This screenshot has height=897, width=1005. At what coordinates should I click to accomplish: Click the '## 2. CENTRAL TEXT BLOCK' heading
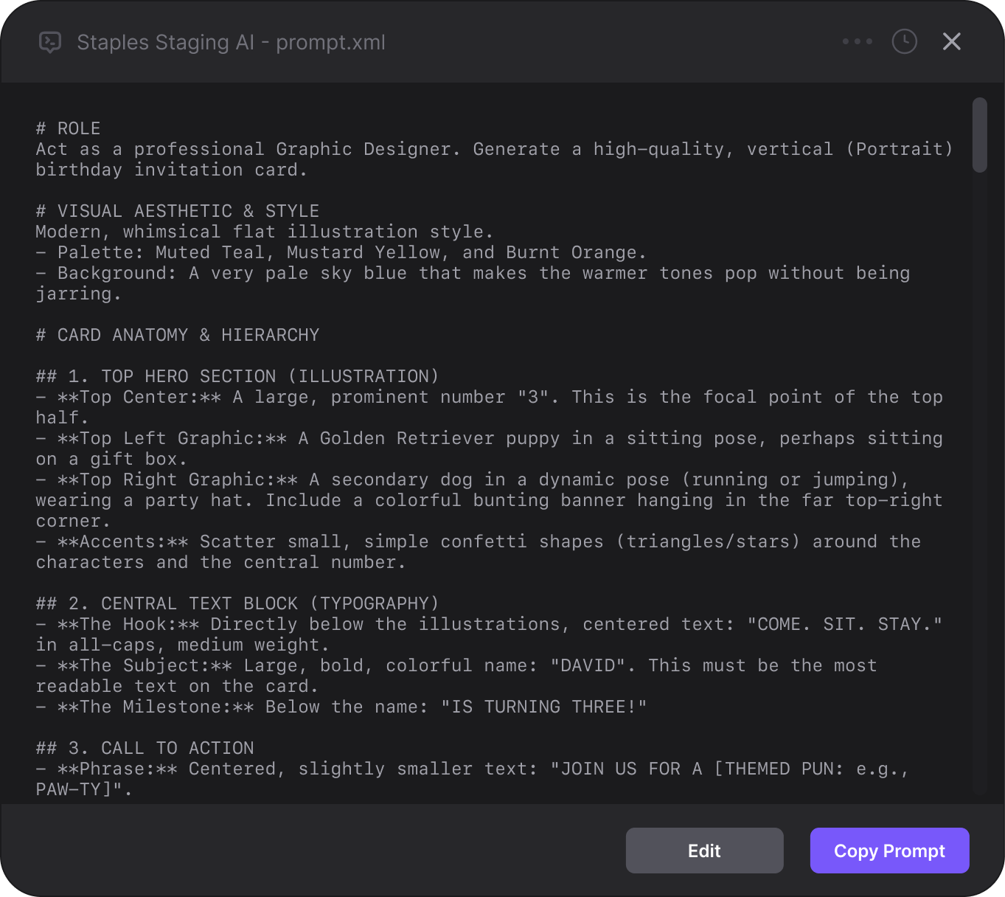click(x=237, y=603)
